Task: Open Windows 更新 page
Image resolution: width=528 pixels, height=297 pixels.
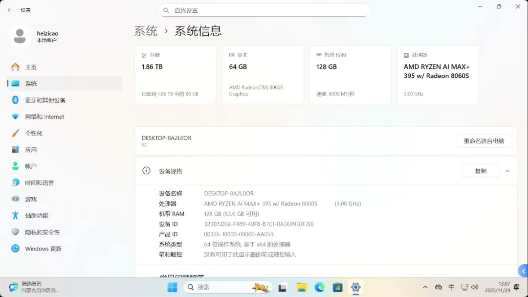Action: coord(43,249)
